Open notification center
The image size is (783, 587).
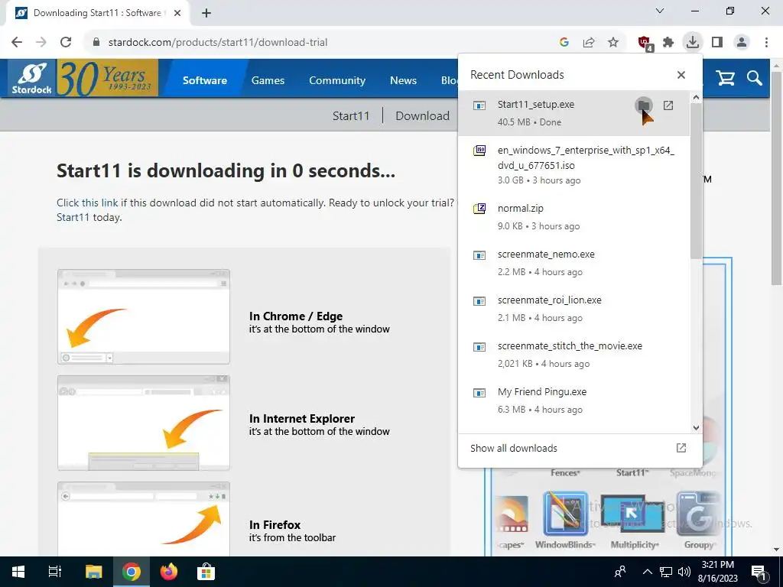pyautogui.click(x=759, y=572)
